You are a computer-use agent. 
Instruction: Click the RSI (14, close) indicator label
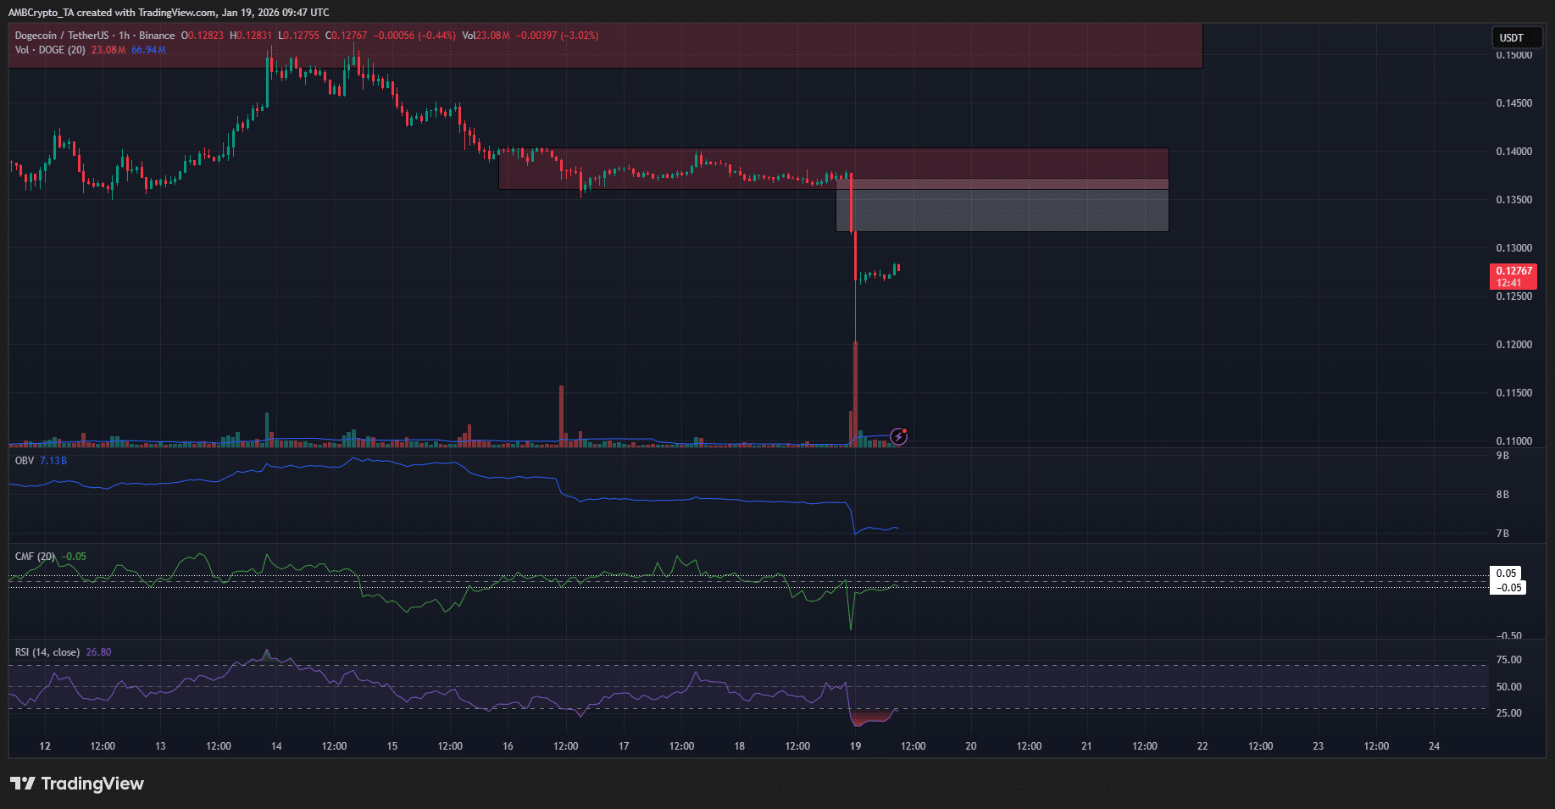(x=47, y=652)
